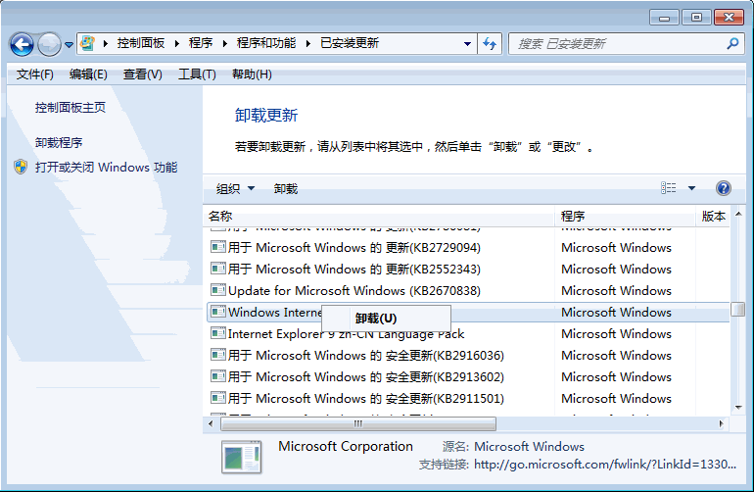Viewport: 754px width, 492px height.
Task: Open the 组织 dropdown in toolbar
Action: [235, 189]
